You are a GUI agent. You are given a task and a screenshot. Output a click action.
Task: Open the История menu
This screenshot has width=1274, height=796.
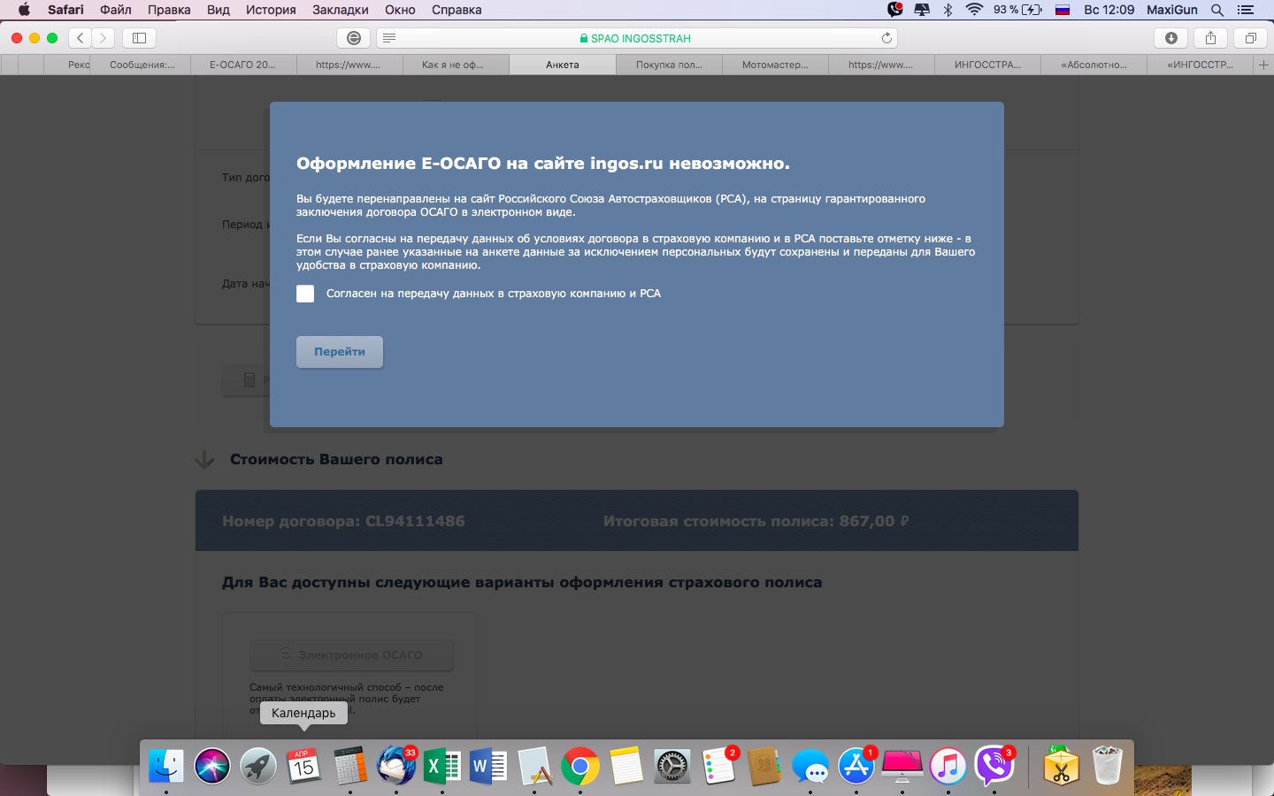point(271,10)
